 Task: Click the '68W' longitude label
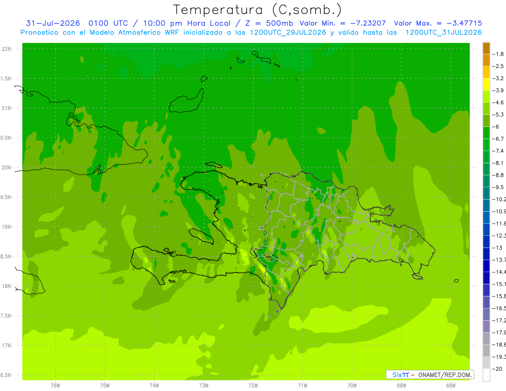[x=451, y=386]
